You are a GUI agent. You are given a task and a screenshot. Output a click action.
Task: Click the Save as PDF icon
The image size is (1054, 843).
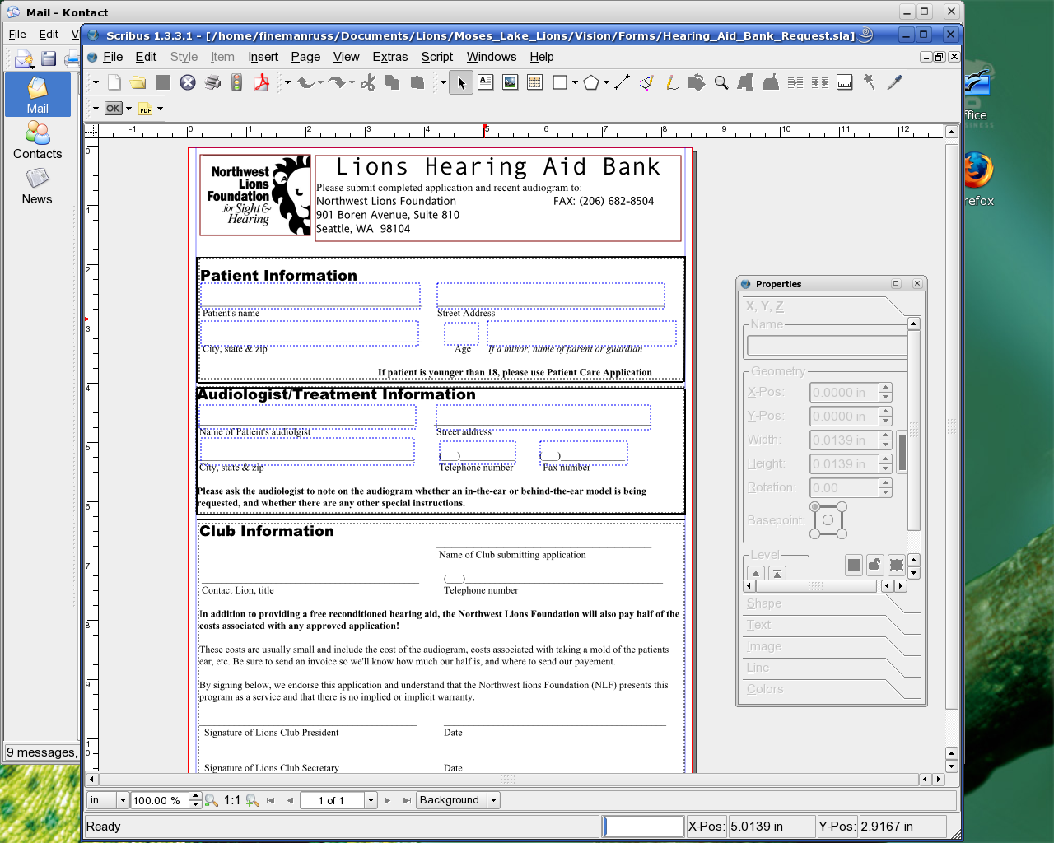point(261,82)
